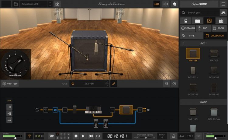Open the output mixer block in chain
This screenshot has width=228, height=140.
click(x=140, y=110)
